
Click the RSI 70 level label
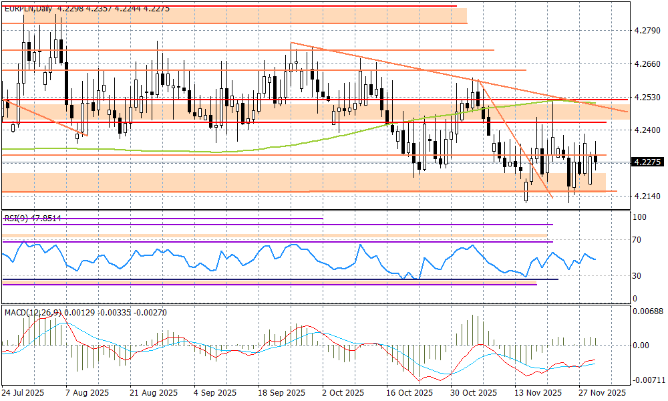(x=639, y=240)
